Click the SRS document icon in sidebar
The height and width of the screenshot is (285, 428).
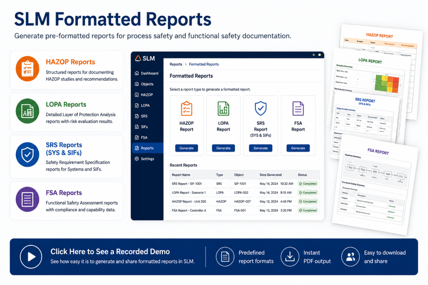click(137, 116)
